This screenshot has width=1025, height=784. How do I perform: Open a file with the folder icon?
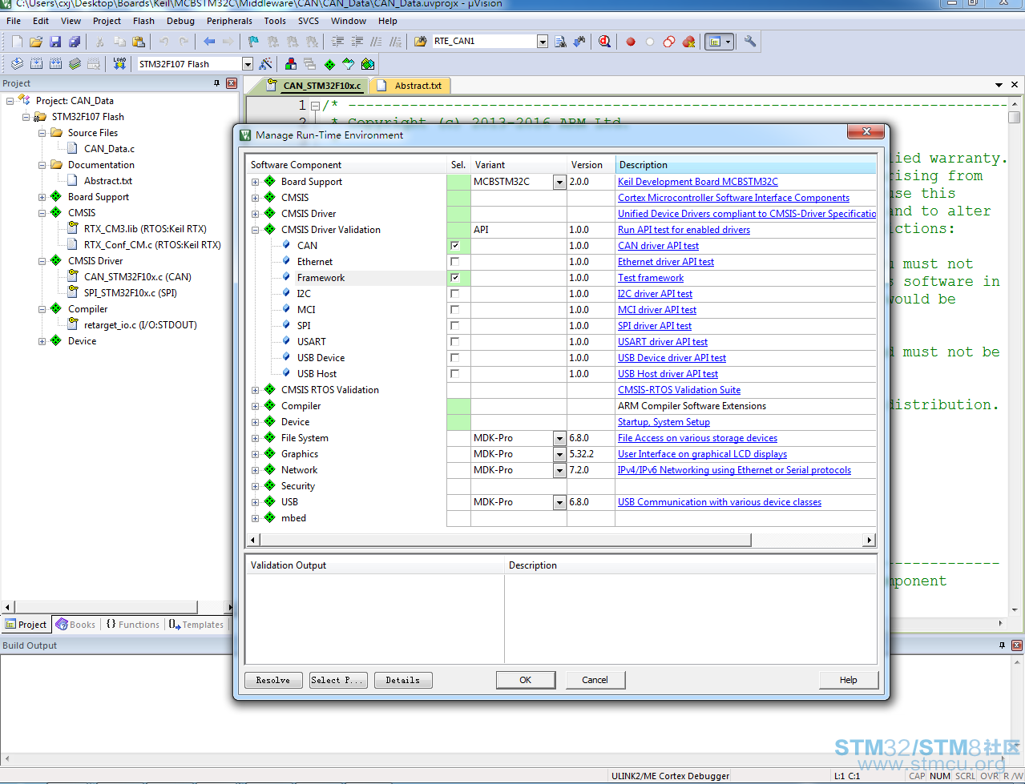click(36, 42)
